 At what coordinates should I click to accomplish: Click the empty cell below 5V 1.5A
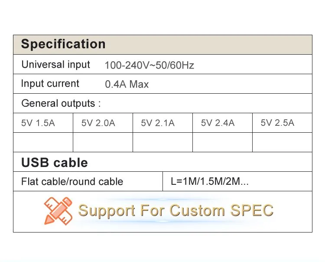(43, 142)
